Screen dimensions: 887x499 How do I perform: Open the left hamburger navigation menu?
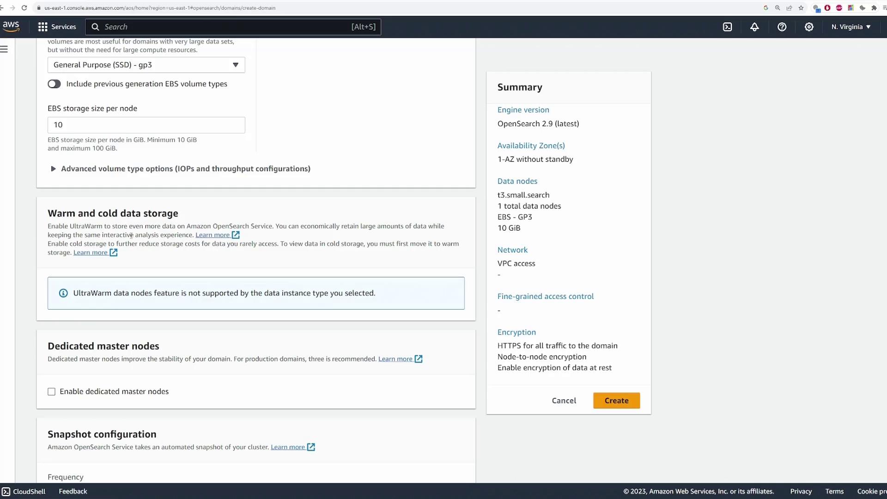coord(4,49)
